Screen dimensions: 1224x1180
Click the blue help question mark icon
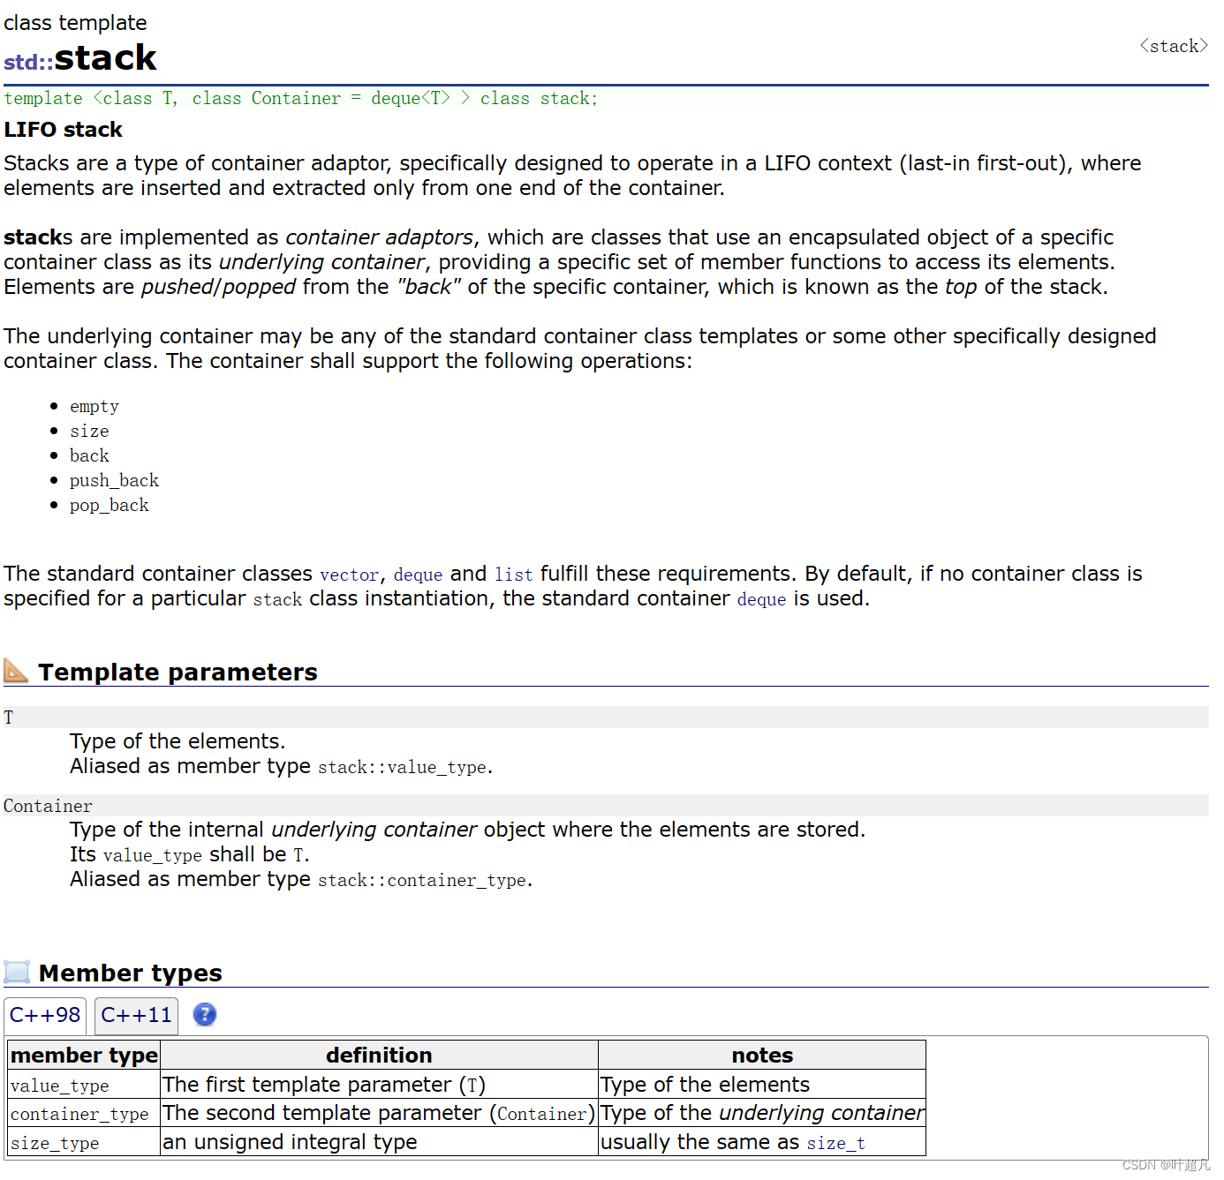click(x=205, y=1015)
